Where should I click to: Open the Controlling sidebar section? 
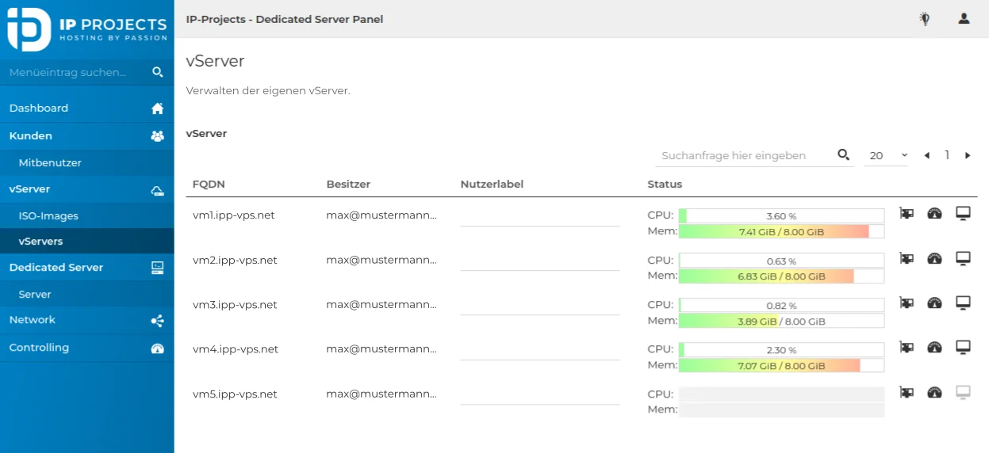(39, 348)
